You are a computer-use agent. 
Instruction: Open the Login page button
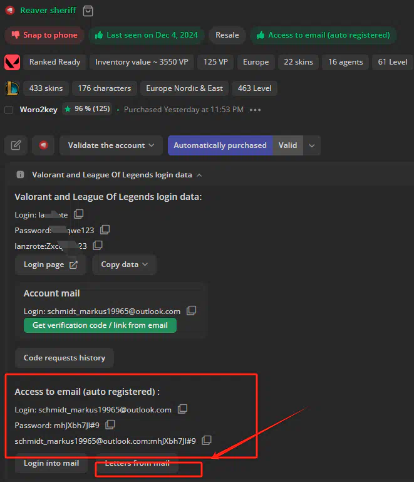pos(51,265)
